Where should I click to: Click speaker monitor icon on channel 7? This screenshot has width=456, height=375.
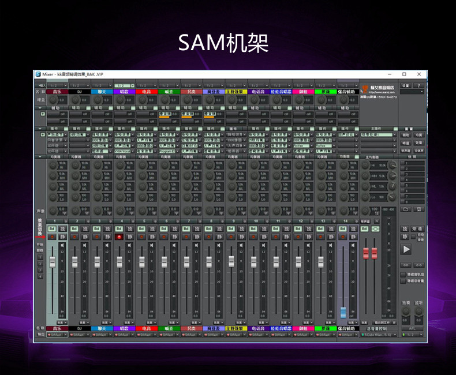(x=196, y=246)
